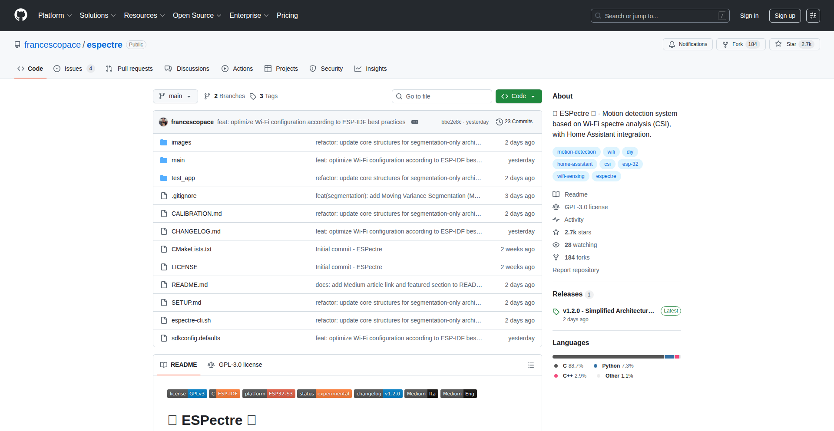Switch to the Issues tab
This screenshot has width=834, height=431.
(73, 69)
